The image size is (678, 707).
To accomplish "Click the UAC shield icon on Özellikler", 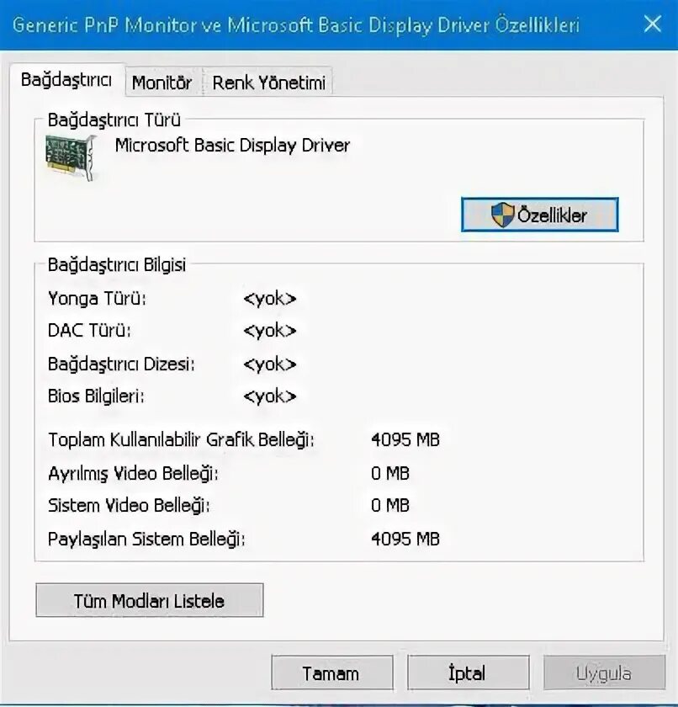I will 502,215.
